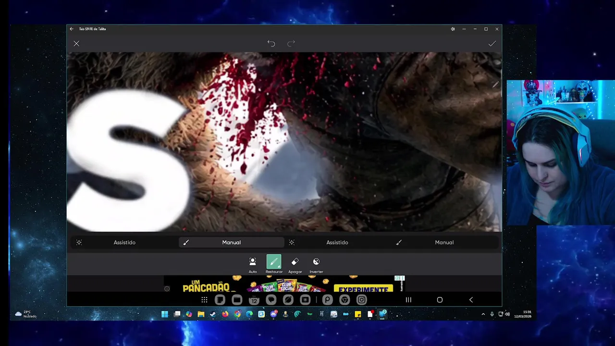Screen dimensions: 615x346
Task: Open Firefox from the taskbar
Action: (225, 314)
